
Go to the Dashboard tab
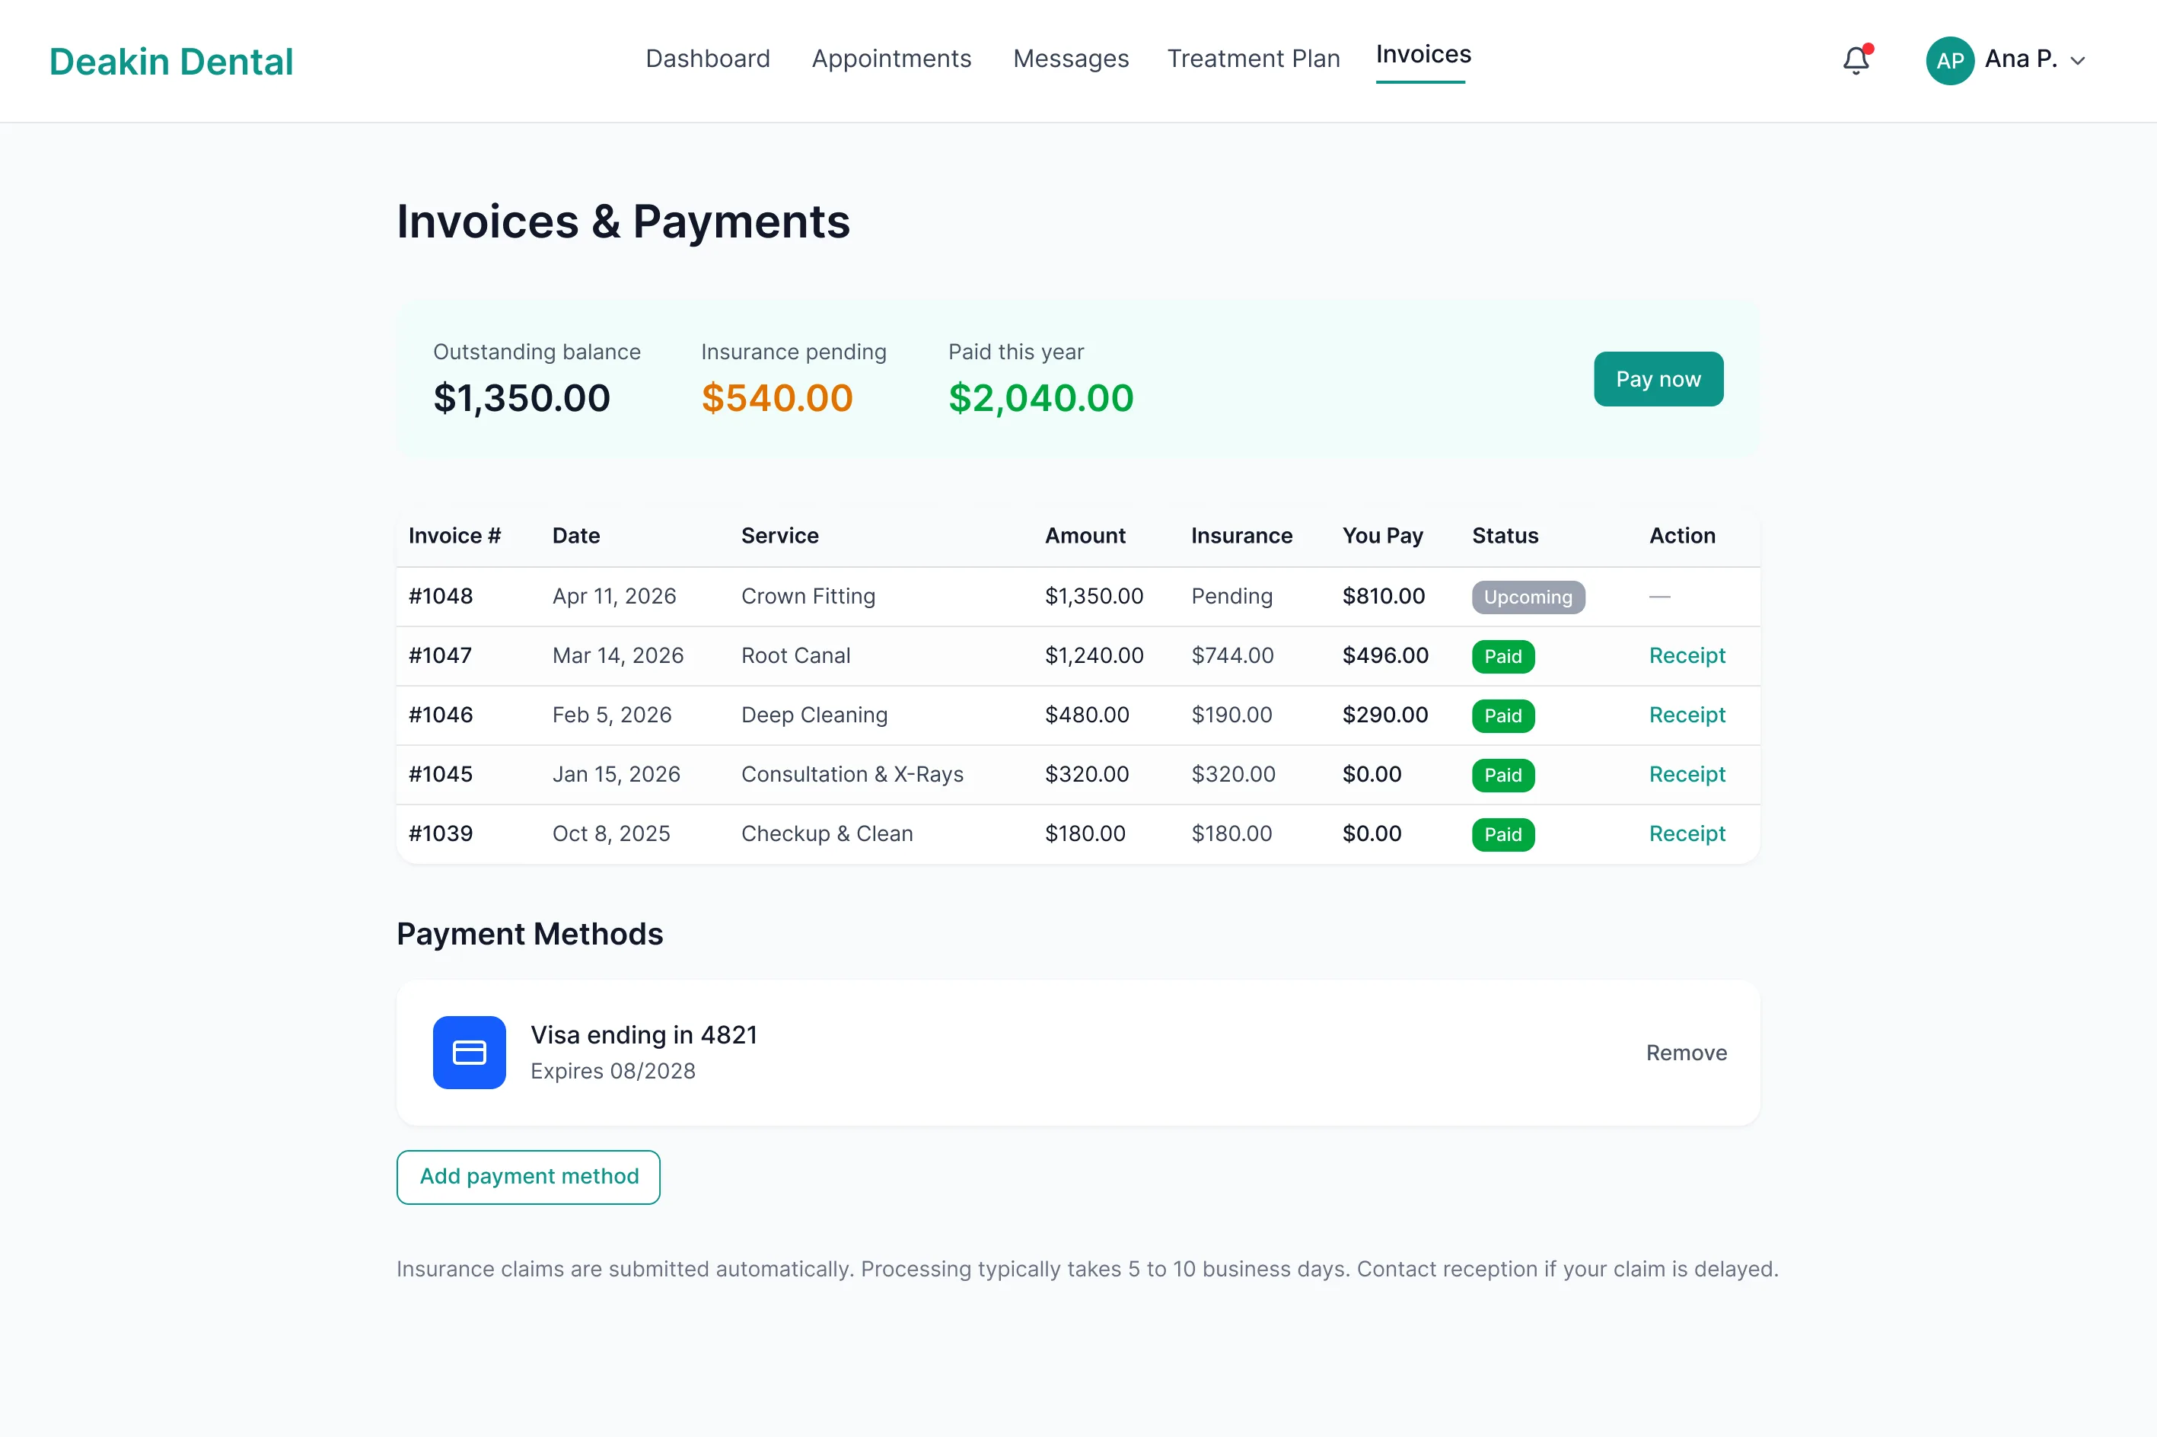[x=707, y=59]
